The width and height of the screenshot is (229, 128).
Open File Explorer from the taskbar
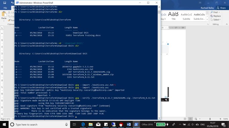click(91, 124)
